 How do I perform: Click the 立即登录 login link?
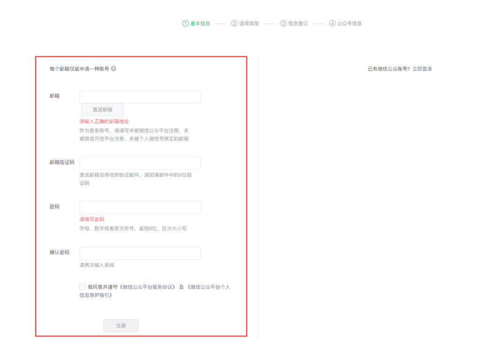(422, 69)
